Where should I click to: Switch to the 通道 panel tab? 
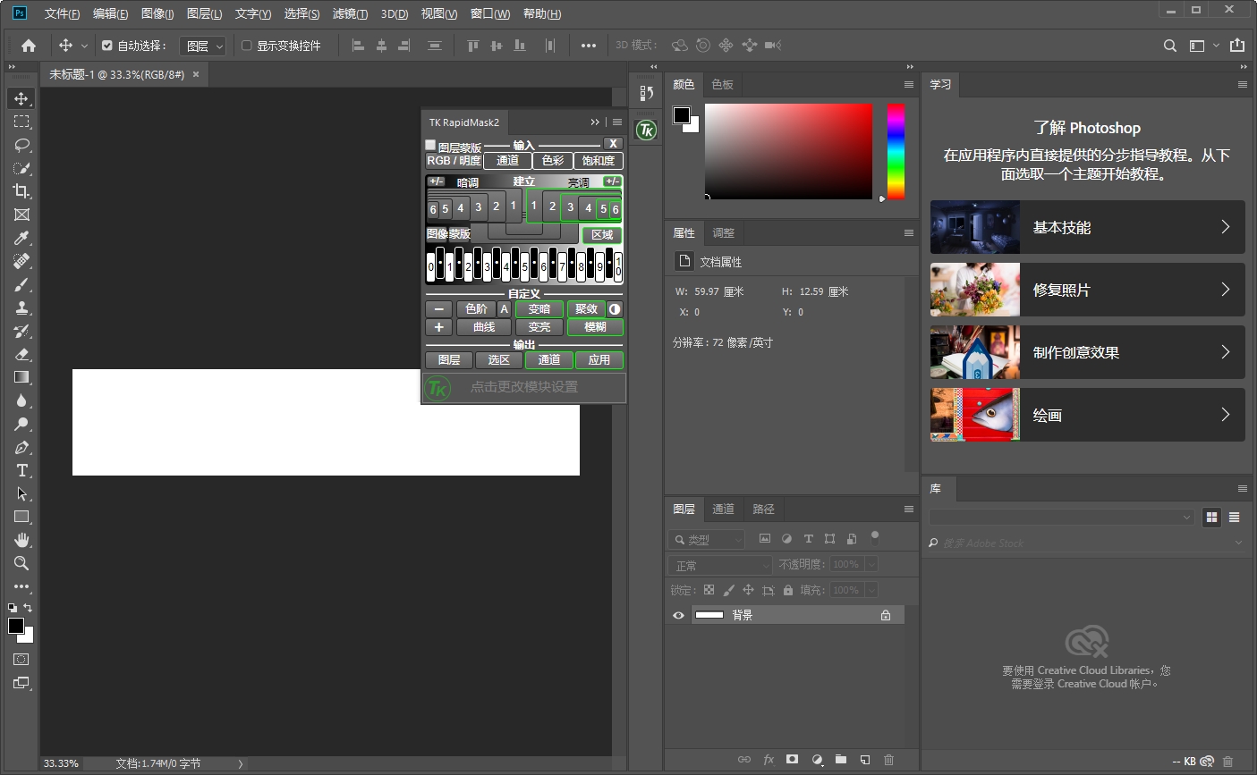click(x=723, y=510)
